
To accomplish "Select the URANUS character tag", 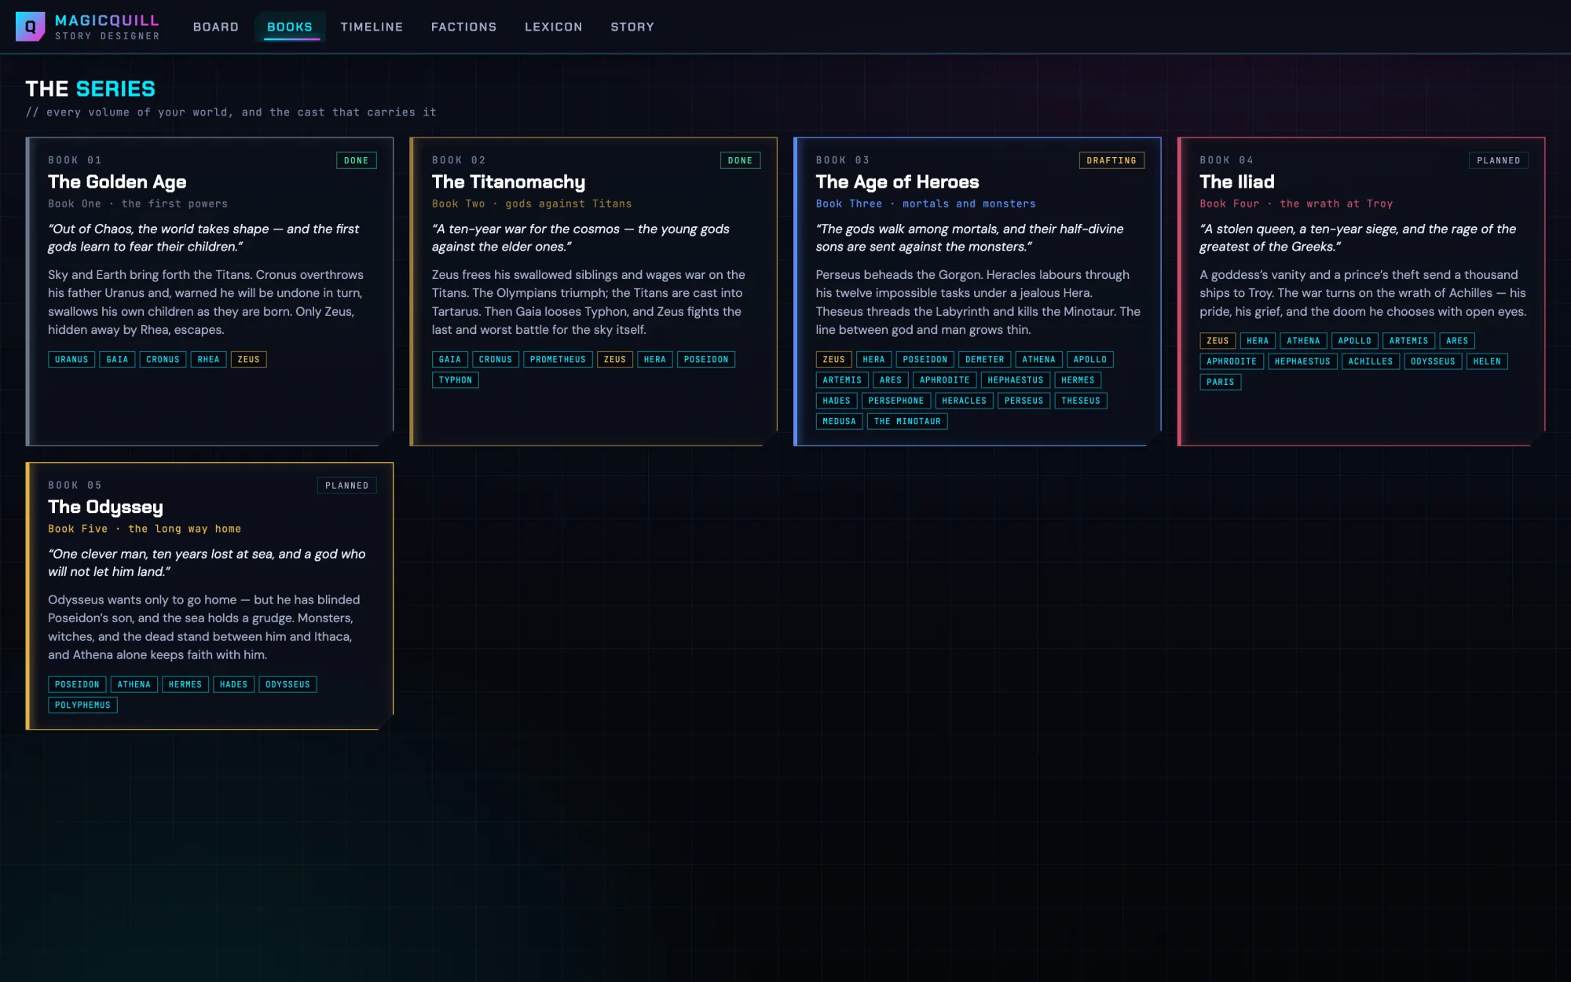I will (x=71, y=359).
